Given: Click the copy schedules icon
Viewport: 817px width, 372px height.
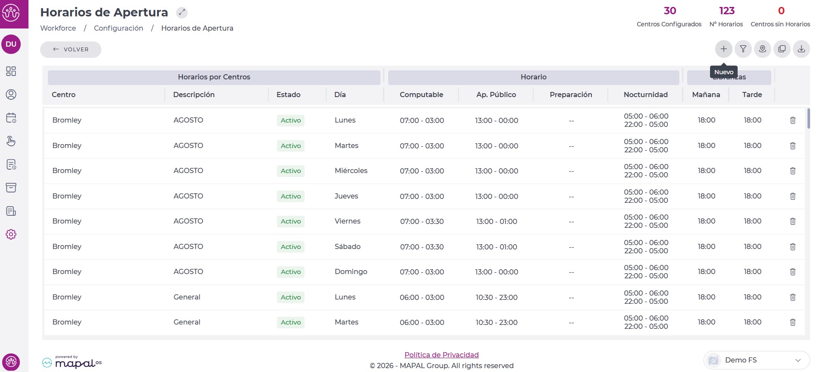Looking at the screenshot, I should [782, 49].
